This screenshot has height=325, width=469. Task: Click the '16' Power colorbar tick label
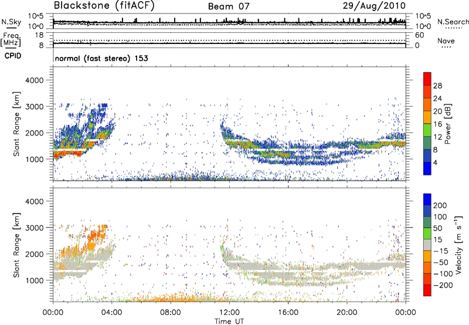pyautogui.click(x=437, y=124)
